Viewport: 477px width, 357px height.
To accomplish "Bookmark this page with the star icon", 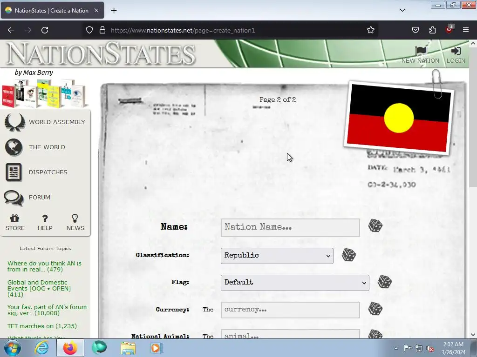I will (370, 30).
